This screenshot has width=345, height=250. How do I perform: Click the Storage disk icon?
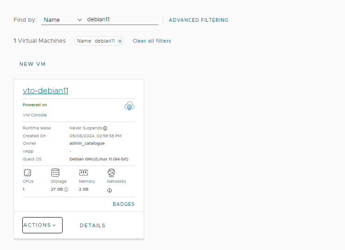(55, 173)
